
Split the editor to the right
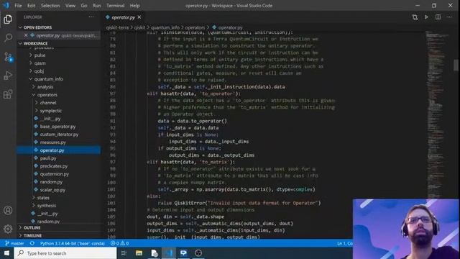pos(438,17)
